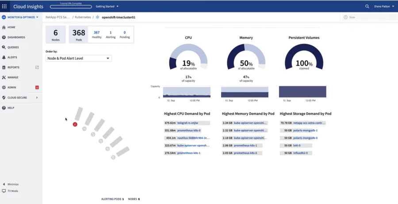Click the Admin 22 notification badge
Viewport: 398px width, 204px height.
[37, 87]
